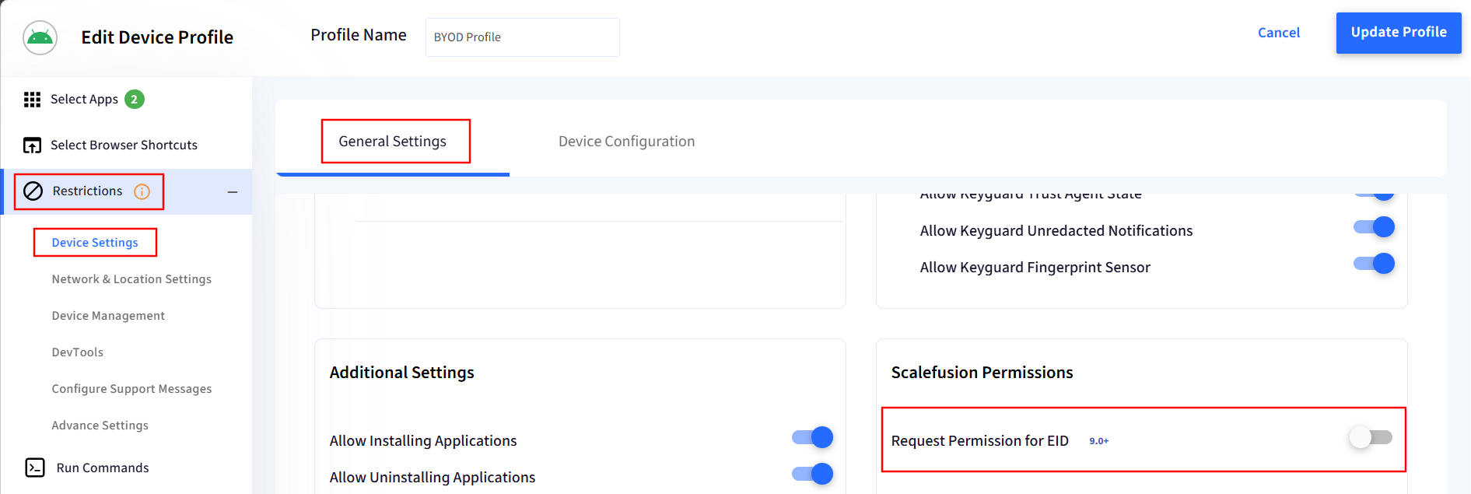Turn off Allow Keyguard Fingerprint Sensor
Screen dimensions: 1471x494
(1374, 264)
